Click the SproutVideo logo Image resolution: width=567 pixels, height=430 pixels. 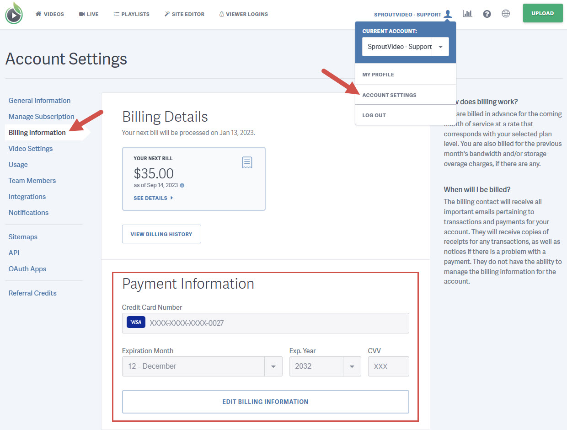[x=14, y=14]
